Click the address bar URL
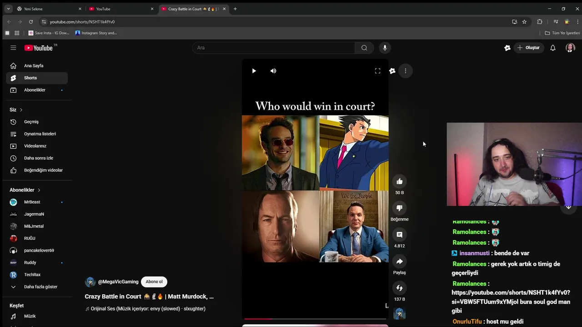 [x=82, y=22]
